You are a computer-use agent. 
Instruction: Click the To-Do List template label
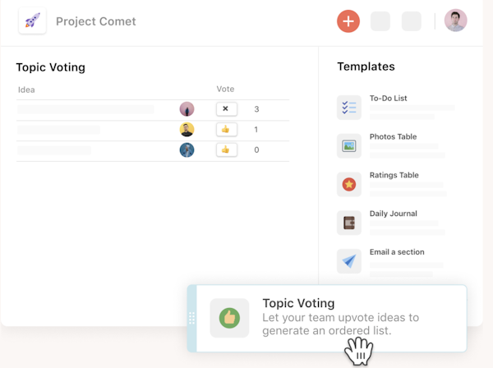389,99
